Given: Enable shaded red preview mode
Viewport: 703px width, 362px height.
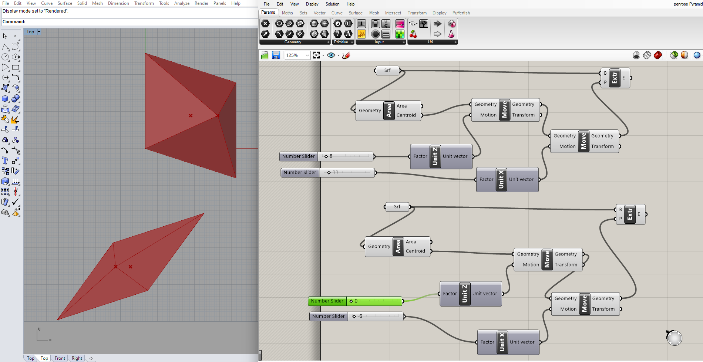Looking at the screenshot, I should tap(657, 55).
